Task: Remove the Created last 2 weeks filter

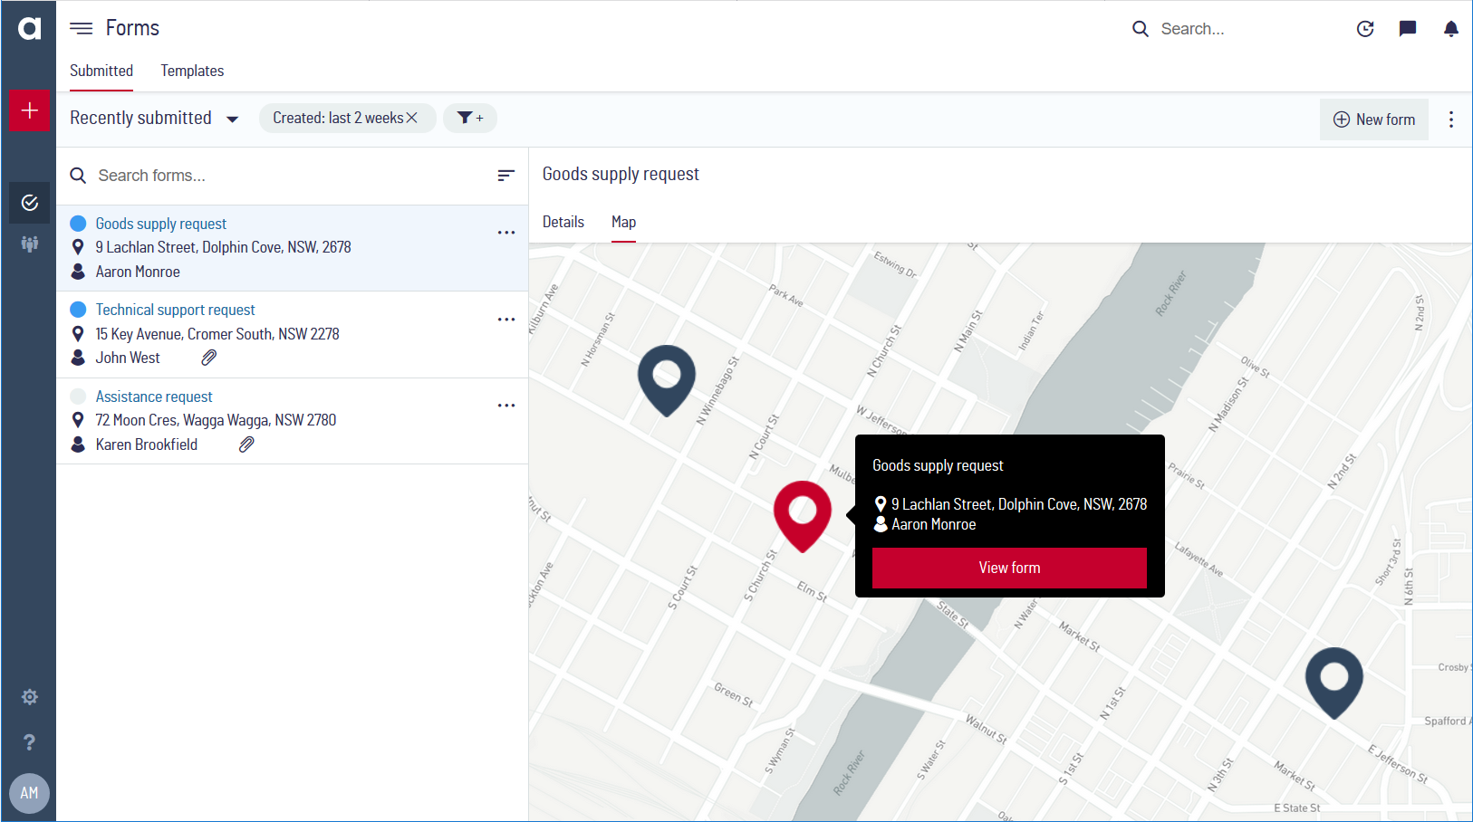Action: (412, 118)
